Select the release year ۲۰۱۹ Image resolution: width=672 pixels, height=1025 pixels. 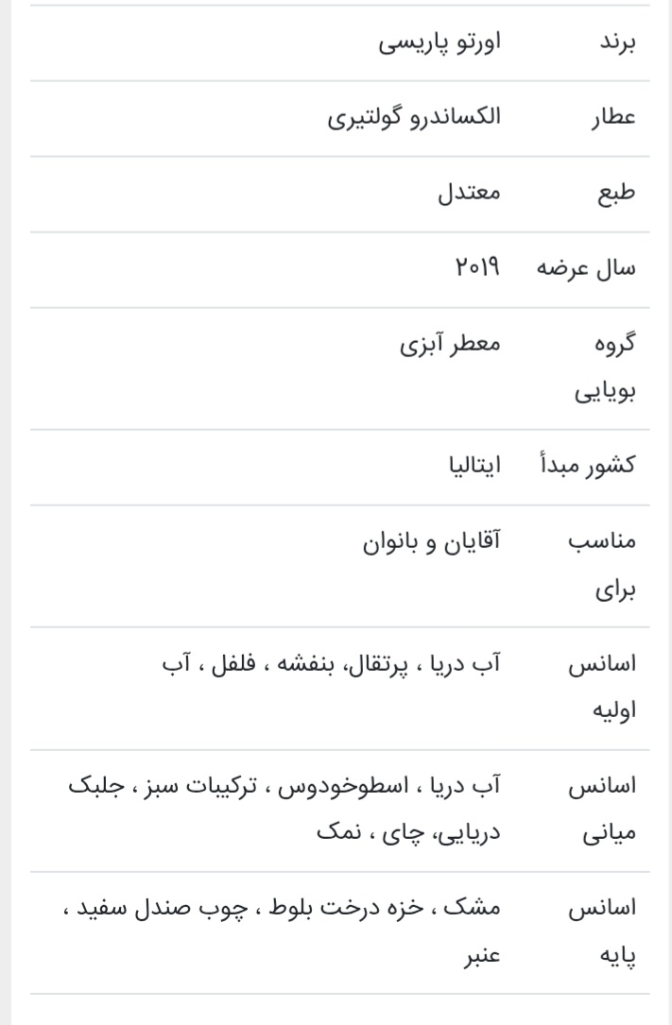(x=475, y=268)
